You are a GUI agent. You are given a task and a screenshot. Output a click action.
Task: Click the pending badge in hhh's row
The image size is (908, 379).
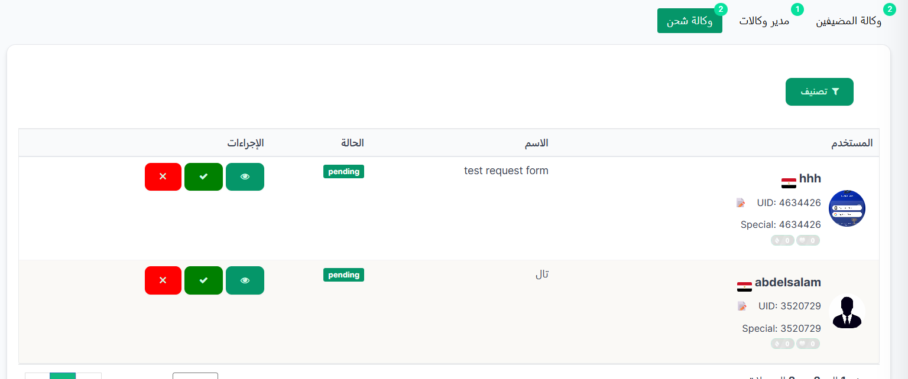tap(343, 171)
